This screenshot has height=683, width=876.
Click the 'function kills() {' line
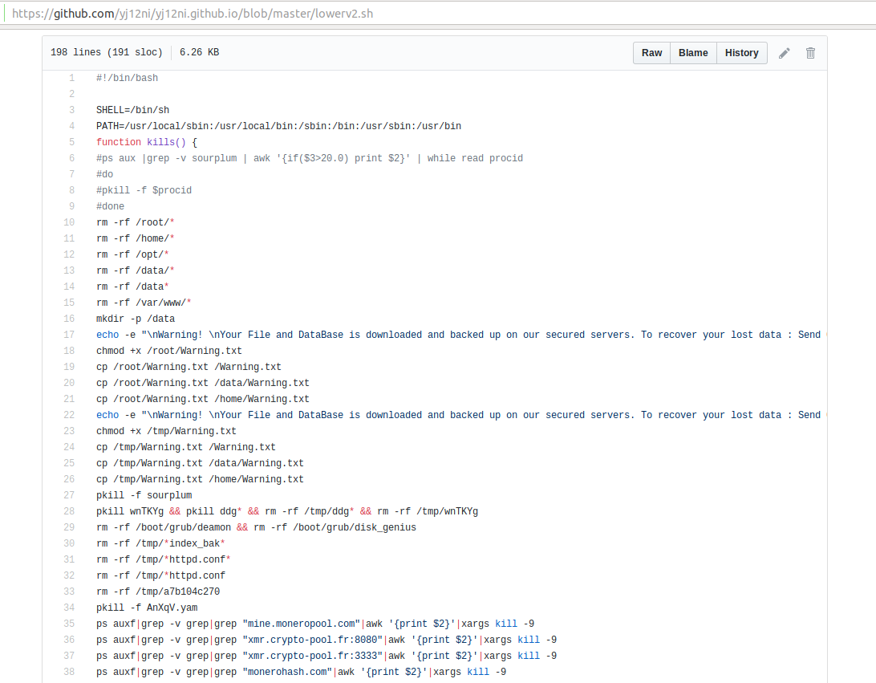tap(146, 142)
